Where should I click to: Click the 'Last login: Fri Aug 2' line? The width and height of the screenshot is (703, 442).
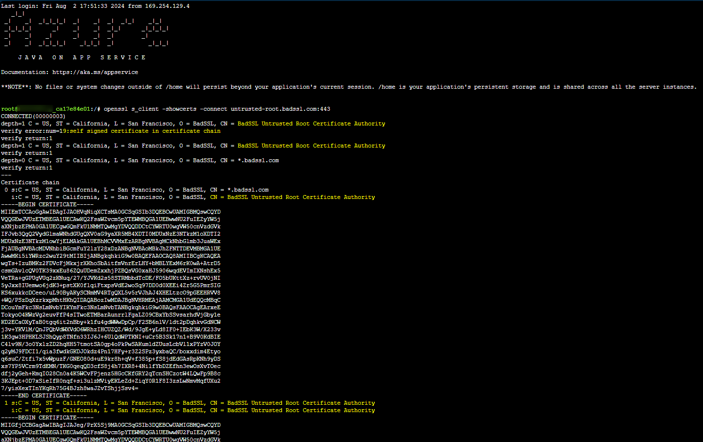(x=95, y=6)
